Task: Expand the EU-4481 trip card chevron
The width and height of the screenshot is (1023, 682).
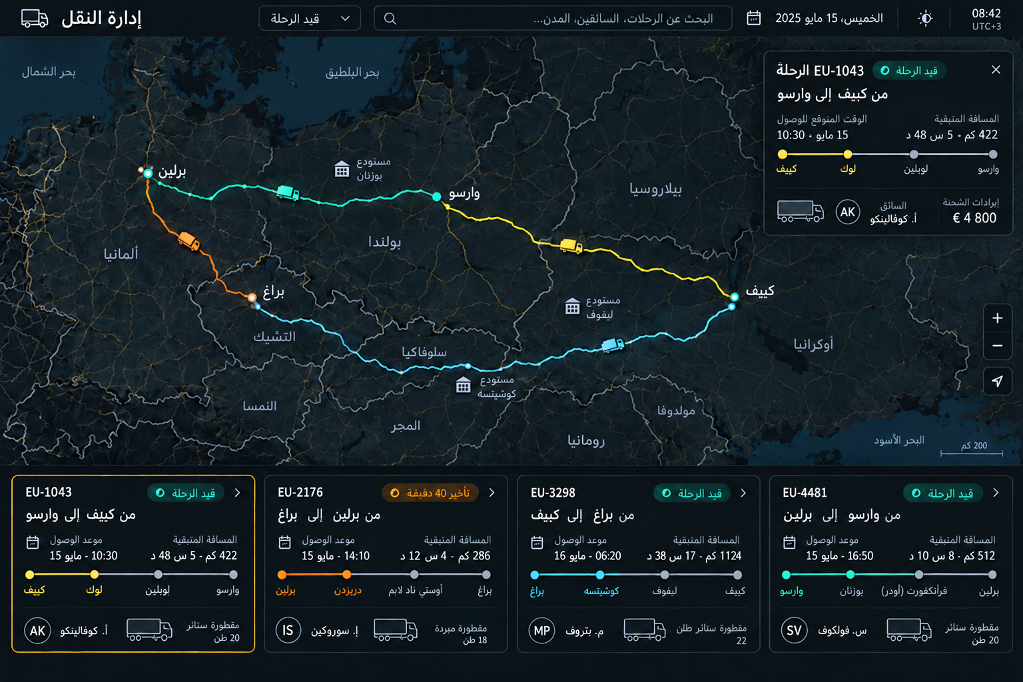Action: tap(996, 493)
